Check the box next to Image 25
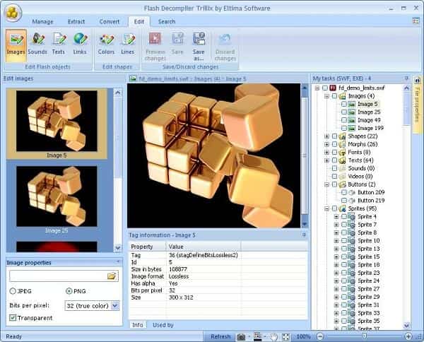The image size is (424, 342). click(344, 112)
